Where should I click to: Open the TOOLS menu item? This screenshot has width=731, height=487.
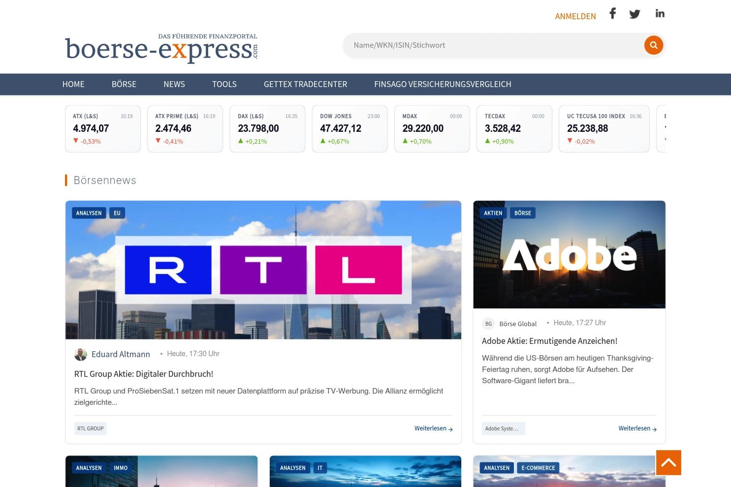pos(224,84)
